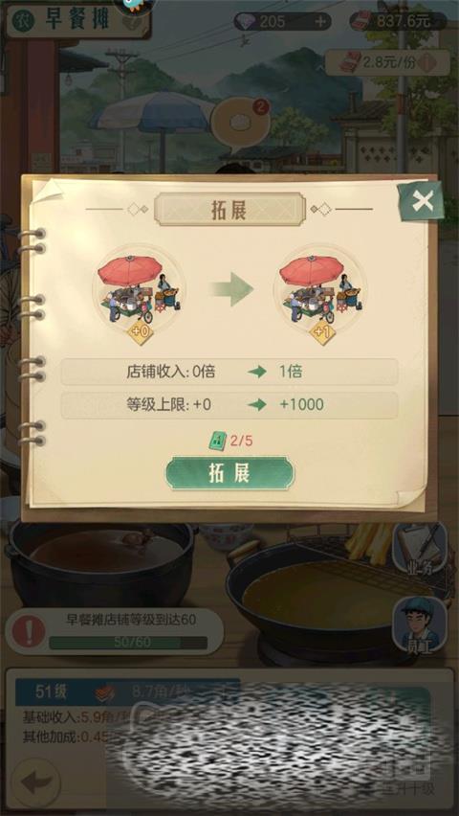Close the 拓展 popup with X
459x816 pixels.
tap(422, 201)
